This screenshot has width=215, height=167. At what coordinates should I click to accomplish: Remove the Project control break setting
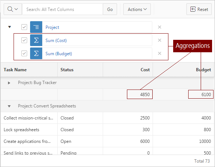point(160,27)
